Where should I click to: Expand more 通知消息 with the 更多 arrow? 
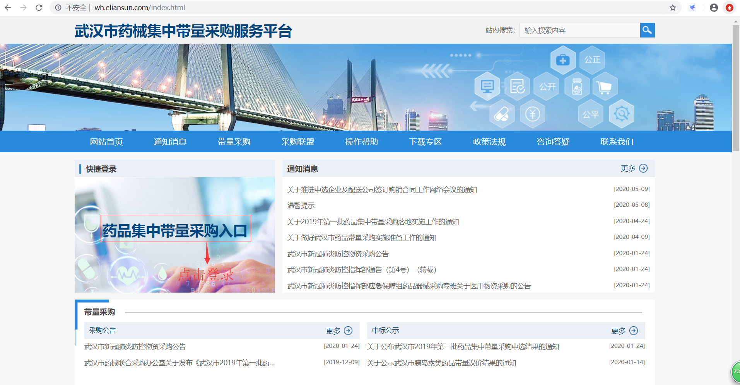(643, 169)
